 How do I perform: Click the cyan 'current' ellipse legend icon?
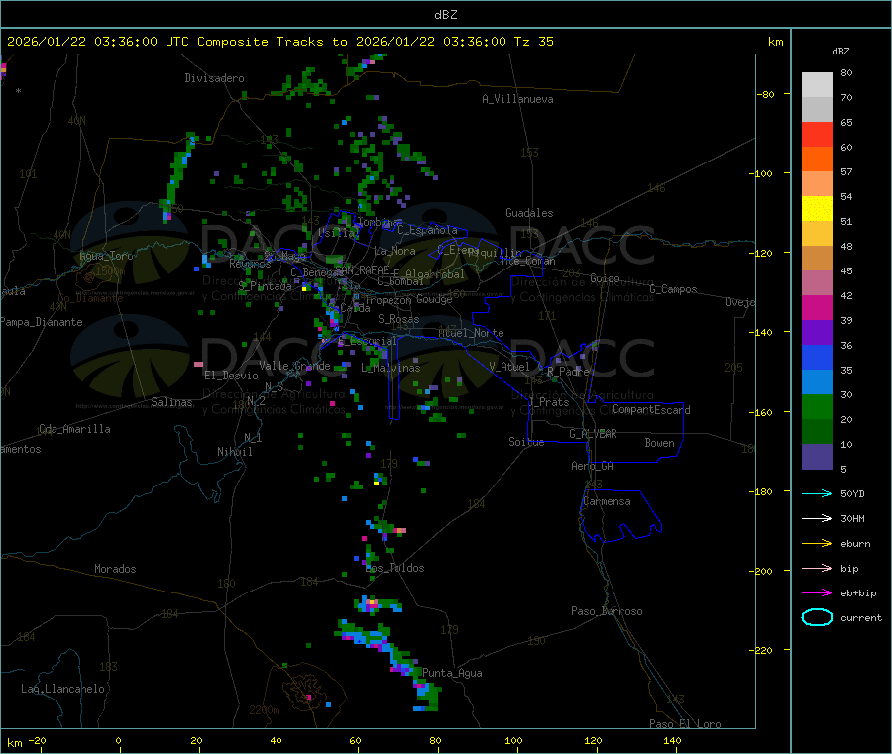(817, 617)
